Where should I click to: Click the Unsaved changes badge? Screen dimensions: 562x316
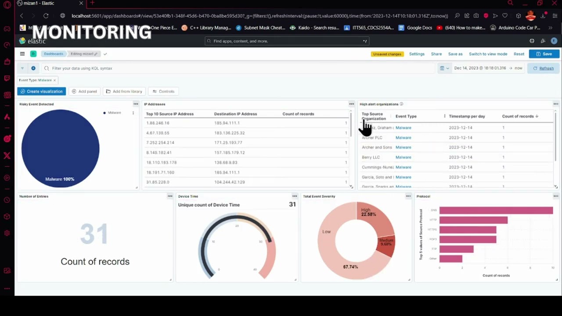click(x=387, y=54)
